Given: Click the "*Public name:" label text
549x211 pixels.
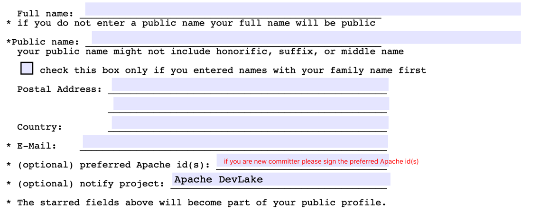Looking at the screenshot, I should [x=43, y=42].
